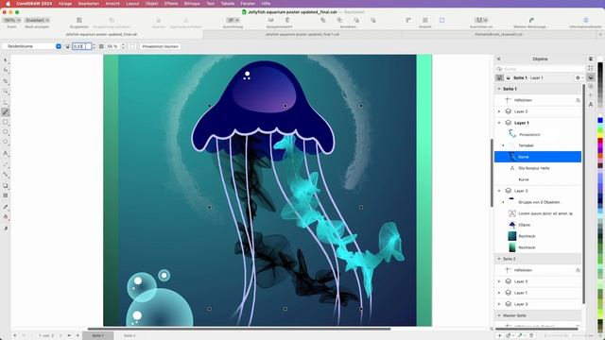The height and width of the screenshot is (340, 605).
Task: Select the Drop Shadow tool in toolbox
Action: [5, 185]
